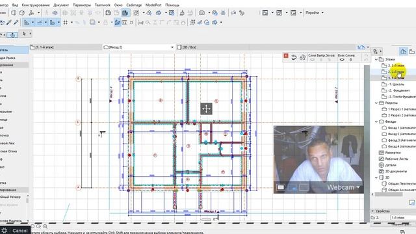Image resolution: width=416 pixels, height=234 pixels.
Task: Collapse the Фасады tree group
Action: tap(376, 122)
